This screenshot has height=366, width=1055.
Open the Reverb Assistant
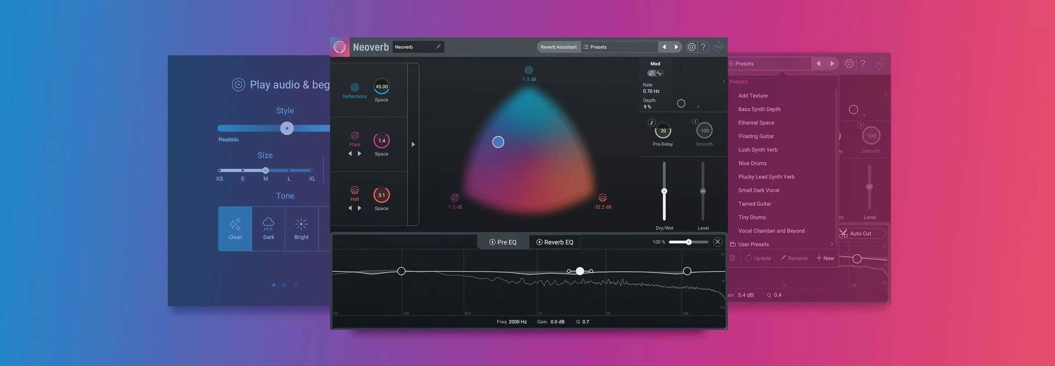[x=558, y=47]
